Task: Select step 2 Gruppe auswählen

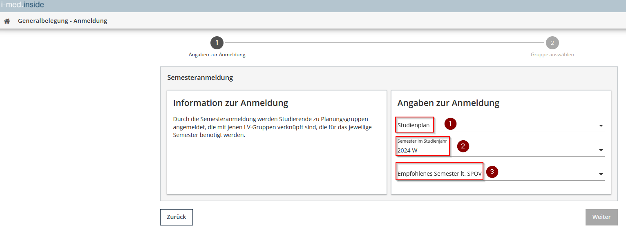Action: [x=552, y=43]
